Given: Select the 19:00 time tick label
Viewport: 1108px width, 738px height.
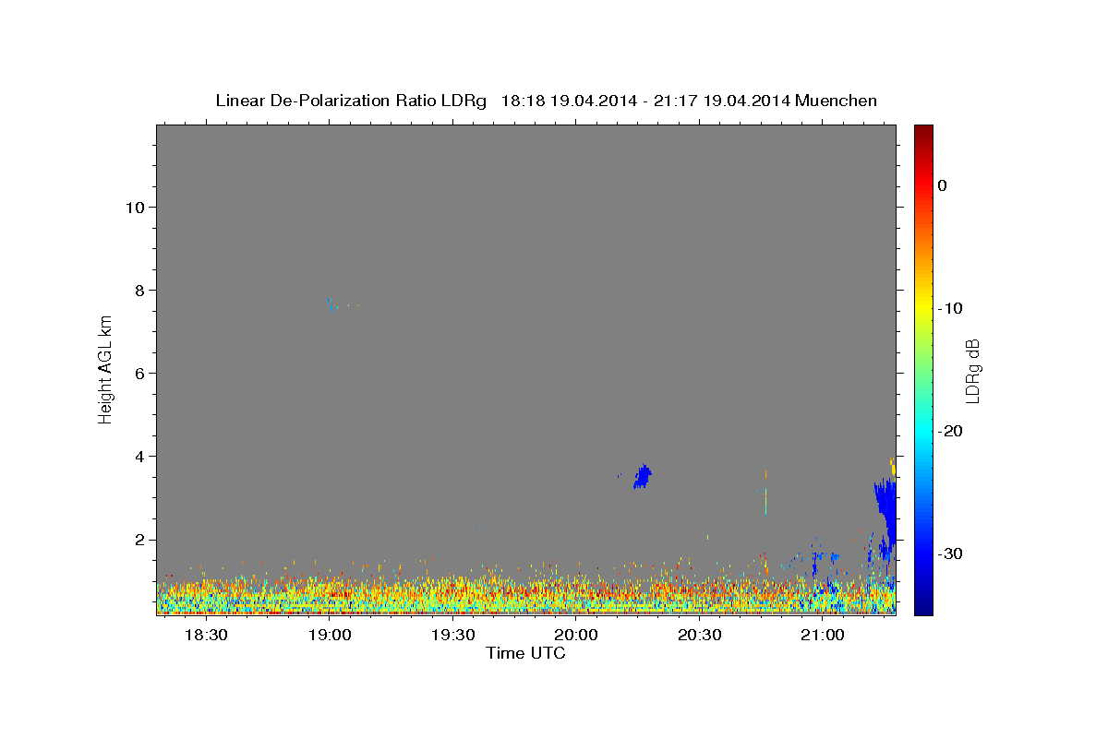Looking at the screenshot, I should (x=329, y=636).
